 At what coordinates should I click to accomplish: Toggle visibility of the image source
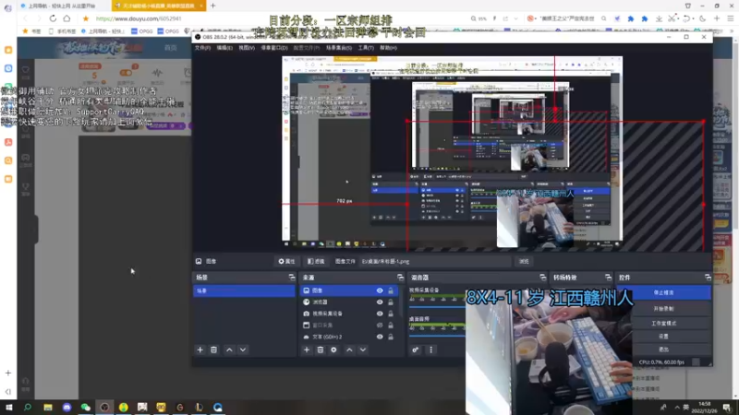point(380,290)
